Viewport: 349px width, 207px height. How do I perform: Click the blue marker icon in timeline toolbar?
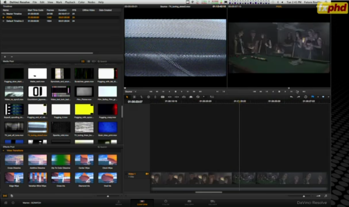[x=323, y=97]
